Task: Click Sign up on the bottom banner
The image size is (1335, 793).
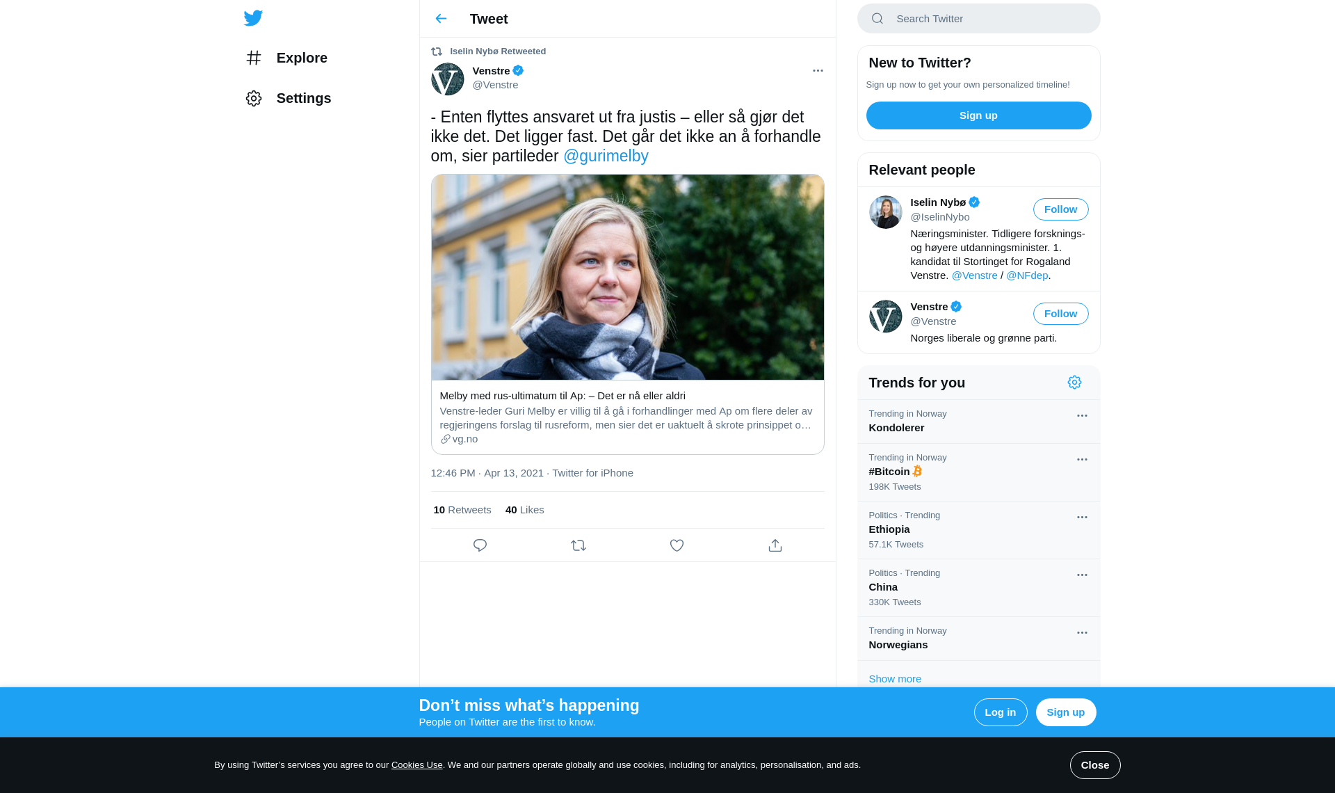Action: click(1066, 712)
